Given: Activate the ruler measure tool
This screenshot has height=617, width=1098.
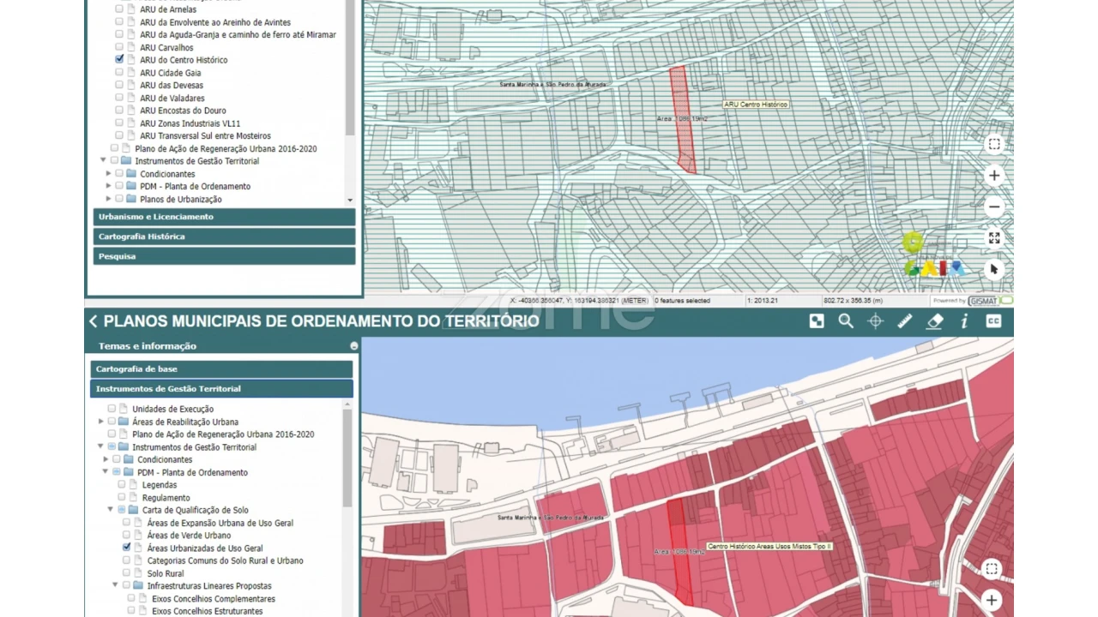Looking at the screenshot, I should pos(905,321).
